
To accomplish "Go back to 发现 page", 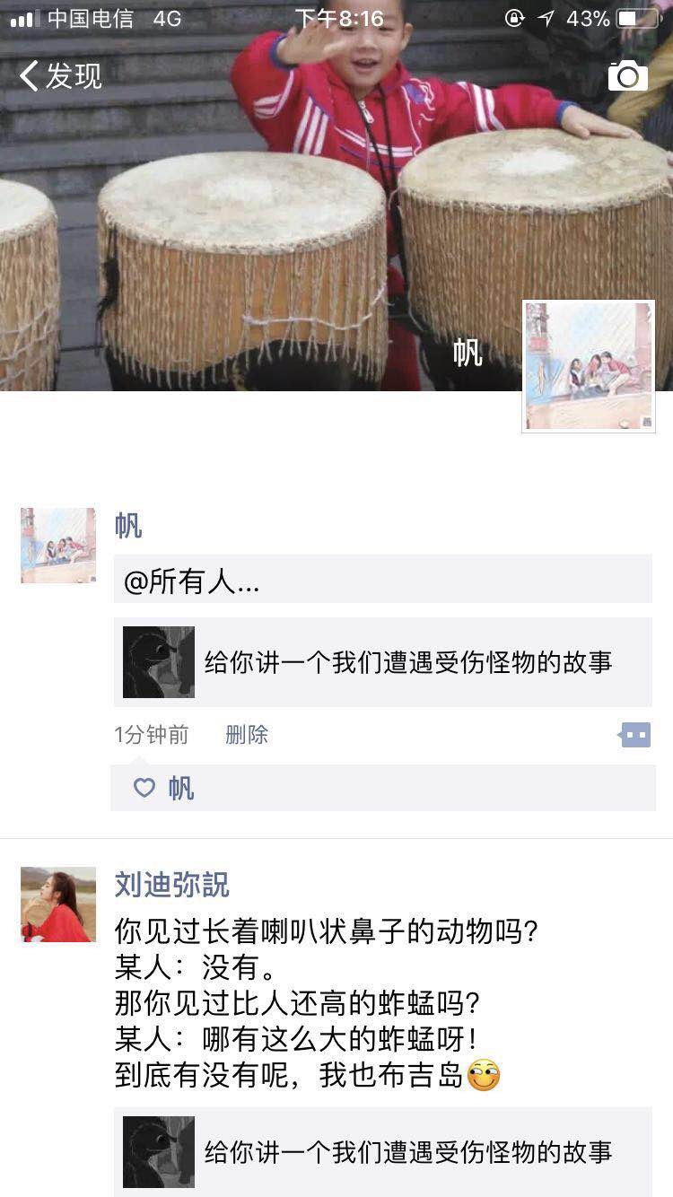I will 60,76.
